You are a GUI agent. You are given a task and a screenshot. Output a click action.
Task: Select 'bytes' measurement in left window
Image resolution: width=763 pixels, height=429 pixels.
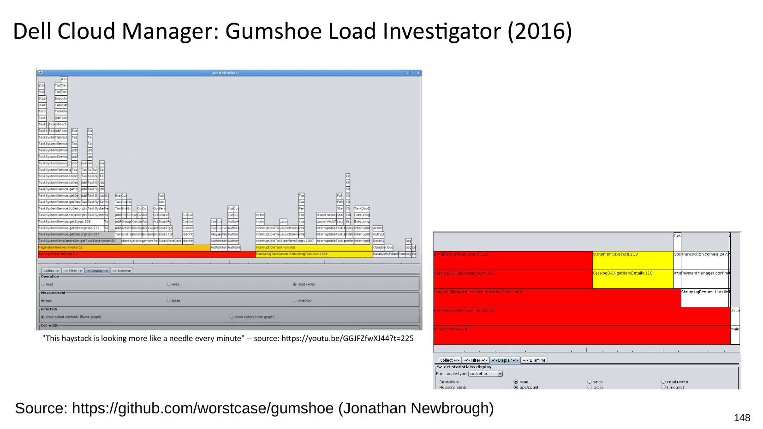click(169, 300)
